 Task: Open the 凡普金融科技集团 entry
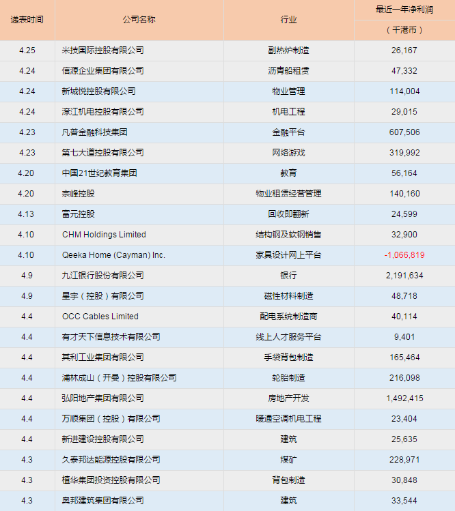click(x=95, y=132)
